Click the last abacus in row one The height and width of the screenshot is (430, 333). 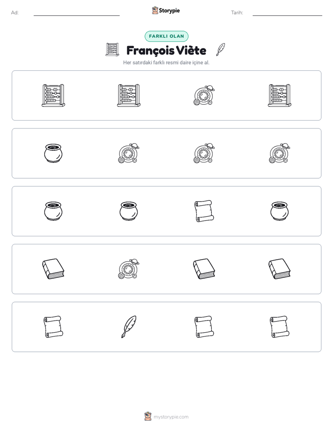[280, 95]
